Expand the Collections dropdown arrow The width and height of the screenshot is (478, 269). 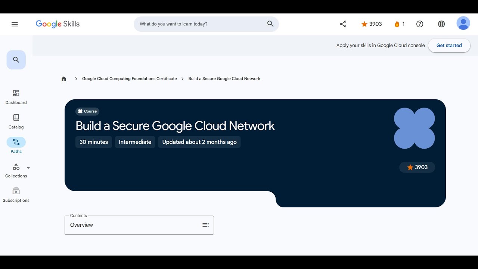[28, 168]
